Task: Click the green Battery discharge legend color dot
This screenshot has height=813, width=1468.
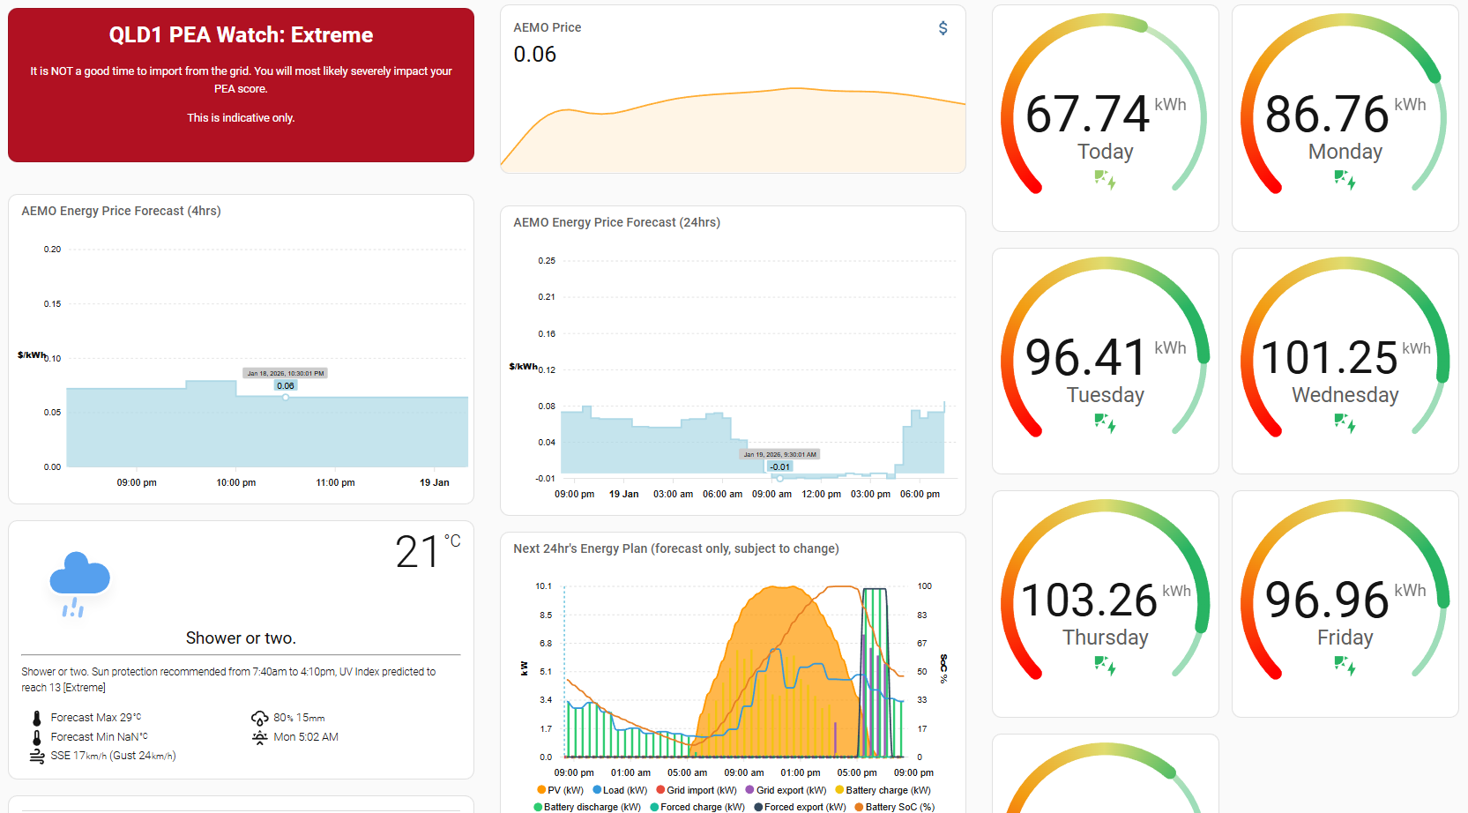Action: [537, 807]
